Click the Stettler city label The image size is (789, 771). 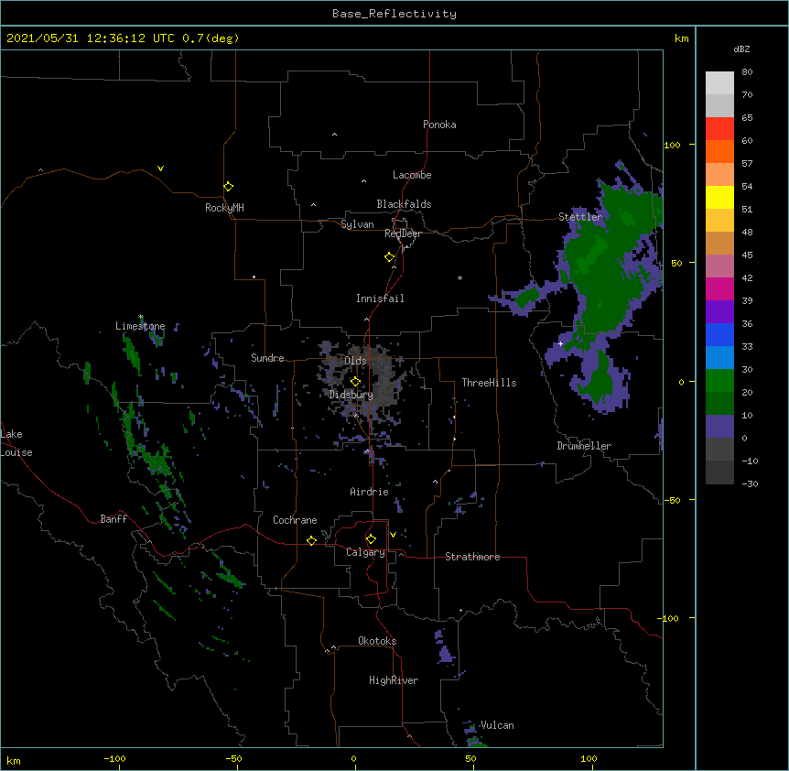click(x=580, y=217)
